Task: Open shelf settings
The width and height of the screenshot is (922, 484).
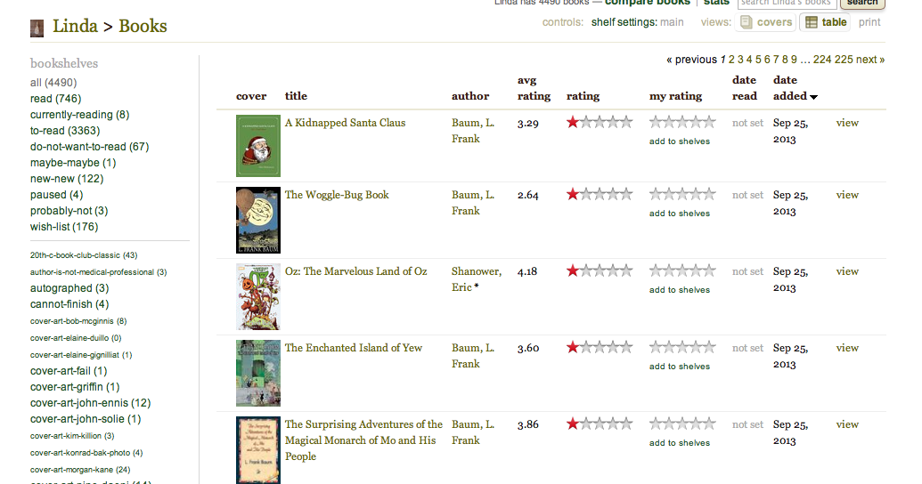Action: 637,22
